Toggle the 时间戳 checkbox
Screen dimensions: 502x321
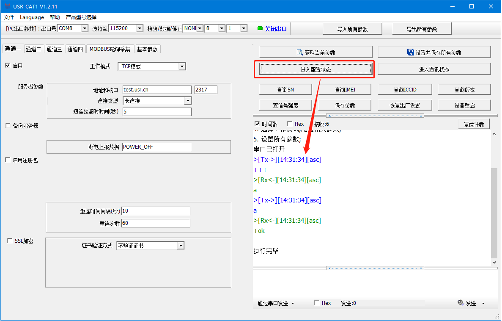(257, 124)
